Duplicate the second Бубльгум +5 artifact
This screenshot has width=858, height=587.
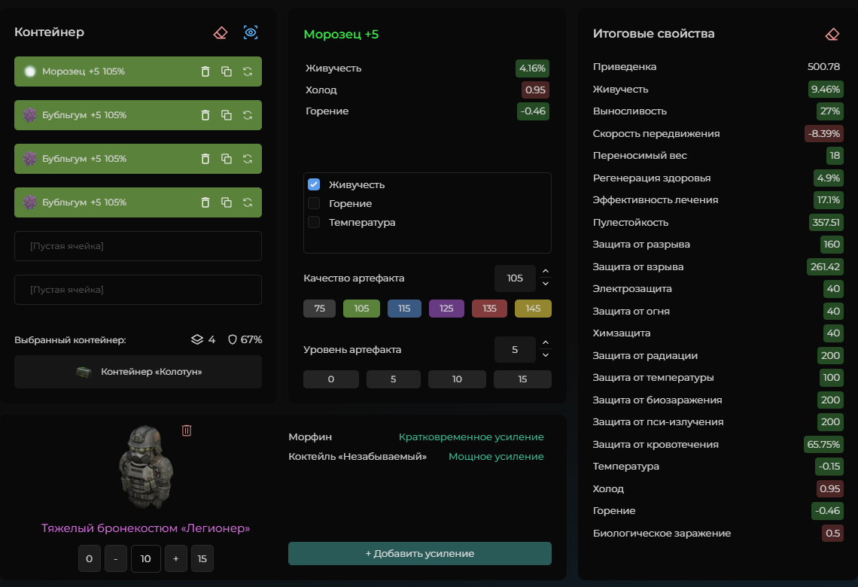point(227,159)
